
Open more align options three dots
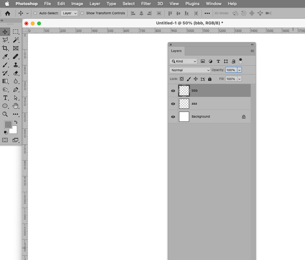pos(207,13)
